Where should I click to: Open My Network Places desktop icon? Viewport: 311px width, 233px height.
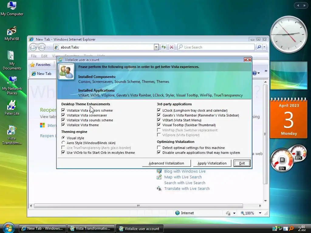coord(12,85)
